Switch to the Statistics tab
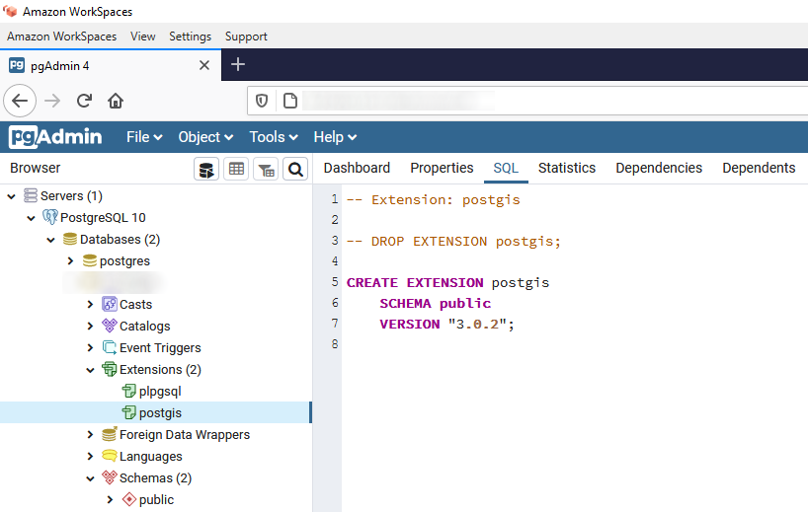808x512 pixels. point(567,168)
